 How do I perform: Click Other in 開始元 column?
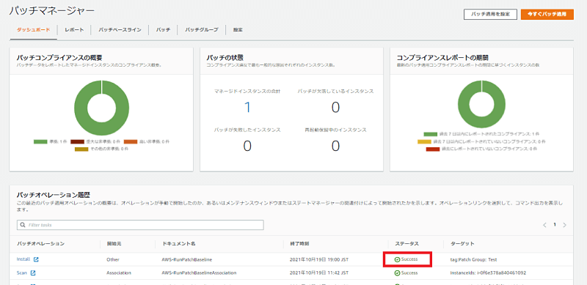[x=112, y=259]
